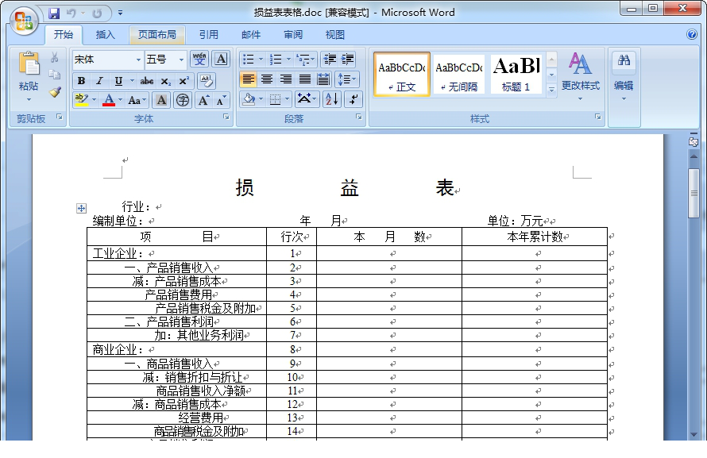Click the Sort A-Z icon

pyautogui.click(x=331, y=99)
